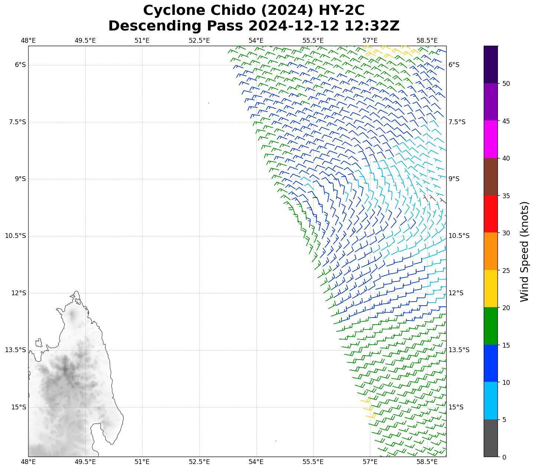
Task: Click the Descending Pass 2024-12-12 12:32Z subtitle
Action: click(x=254, y=26)
